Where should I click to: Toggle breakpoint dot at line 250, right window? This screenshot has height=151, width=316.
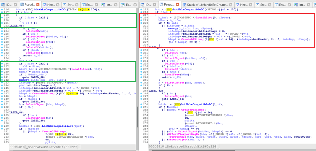(x=141, y=104)
